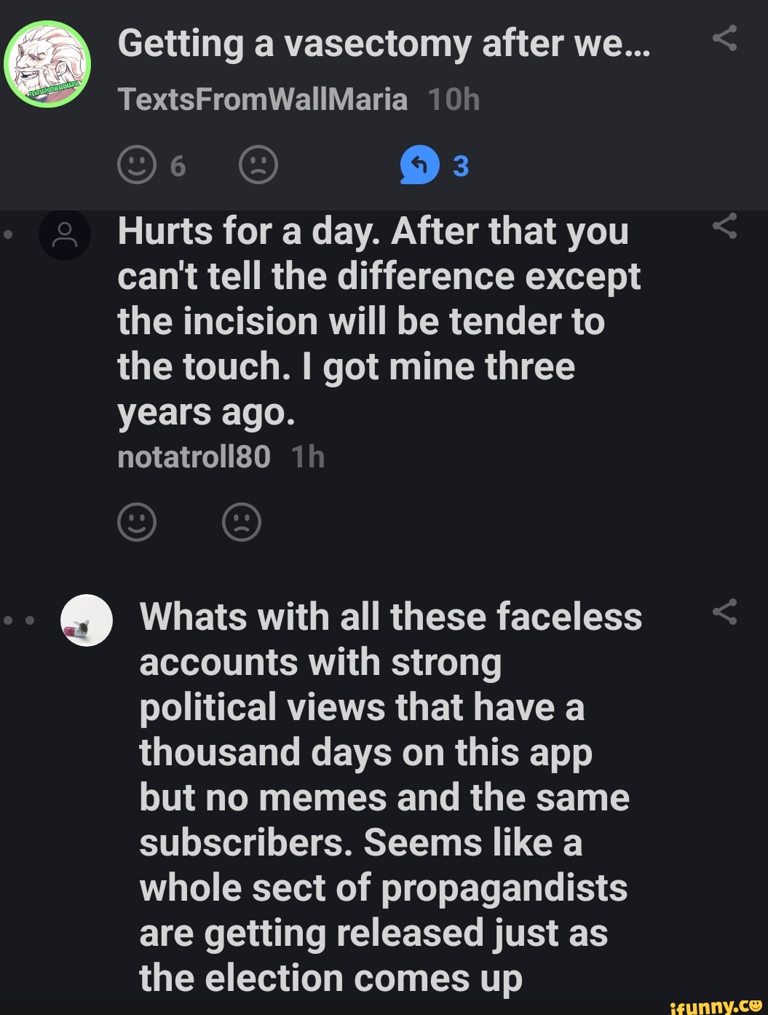Smile the TextsFromWallMaria post
The image size is (768, 1015).
point(137,165)
